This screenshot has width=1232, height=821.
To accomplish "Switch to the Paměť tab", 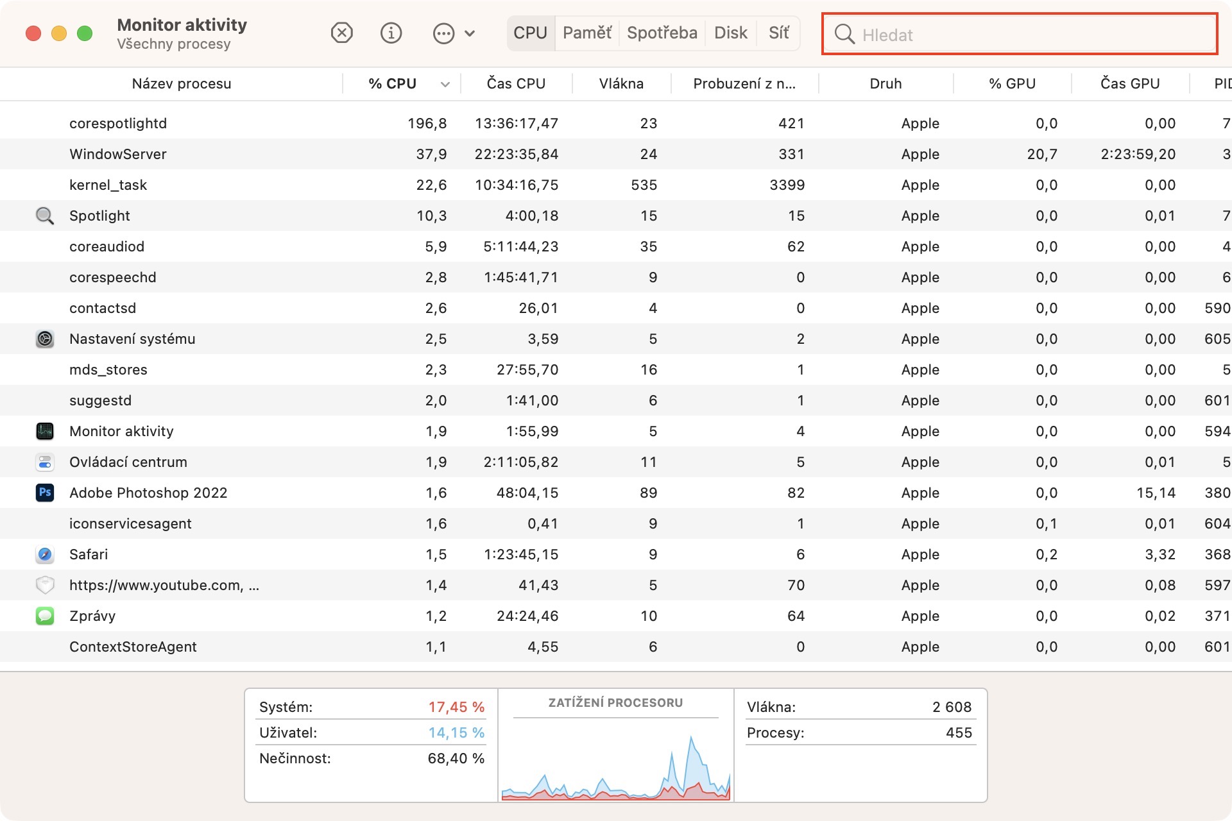I will [x=586, y=33].
